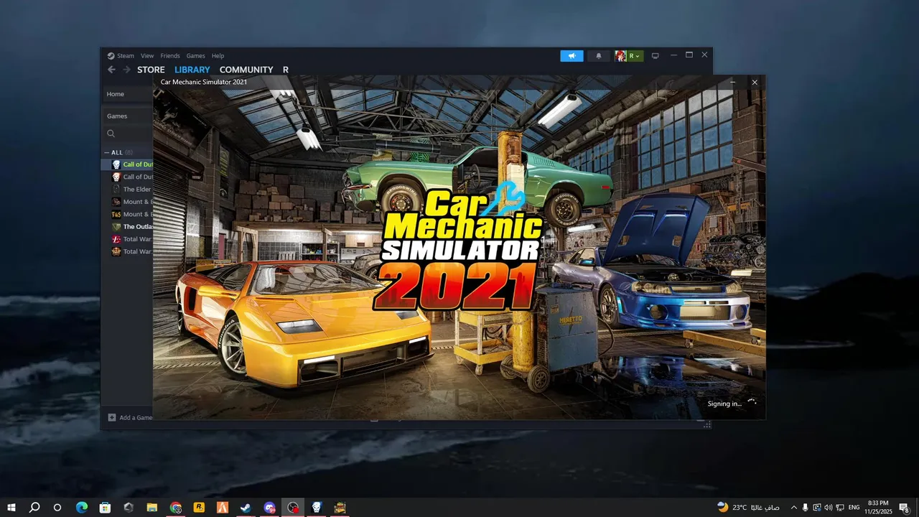
Task: Open the clock showing 8:33 PM
Action: click(877, 507)
